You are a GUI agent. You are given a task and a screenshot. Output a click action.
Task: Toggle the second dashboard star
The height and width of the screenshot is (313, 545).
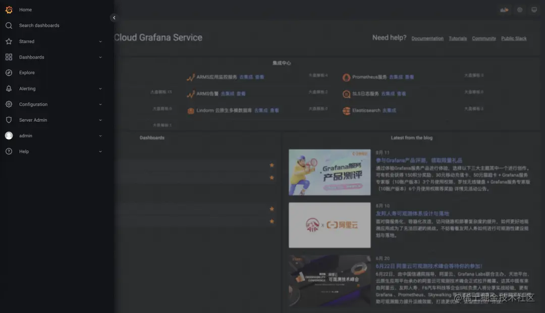point(272,178)
